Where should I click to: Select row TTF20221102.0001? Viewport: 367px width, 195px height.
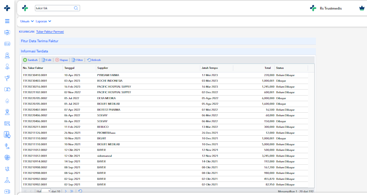[x=165, y=92]
